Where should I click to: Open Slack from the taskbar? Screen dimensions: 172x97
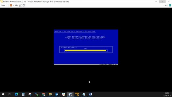[x=63, y=94]
